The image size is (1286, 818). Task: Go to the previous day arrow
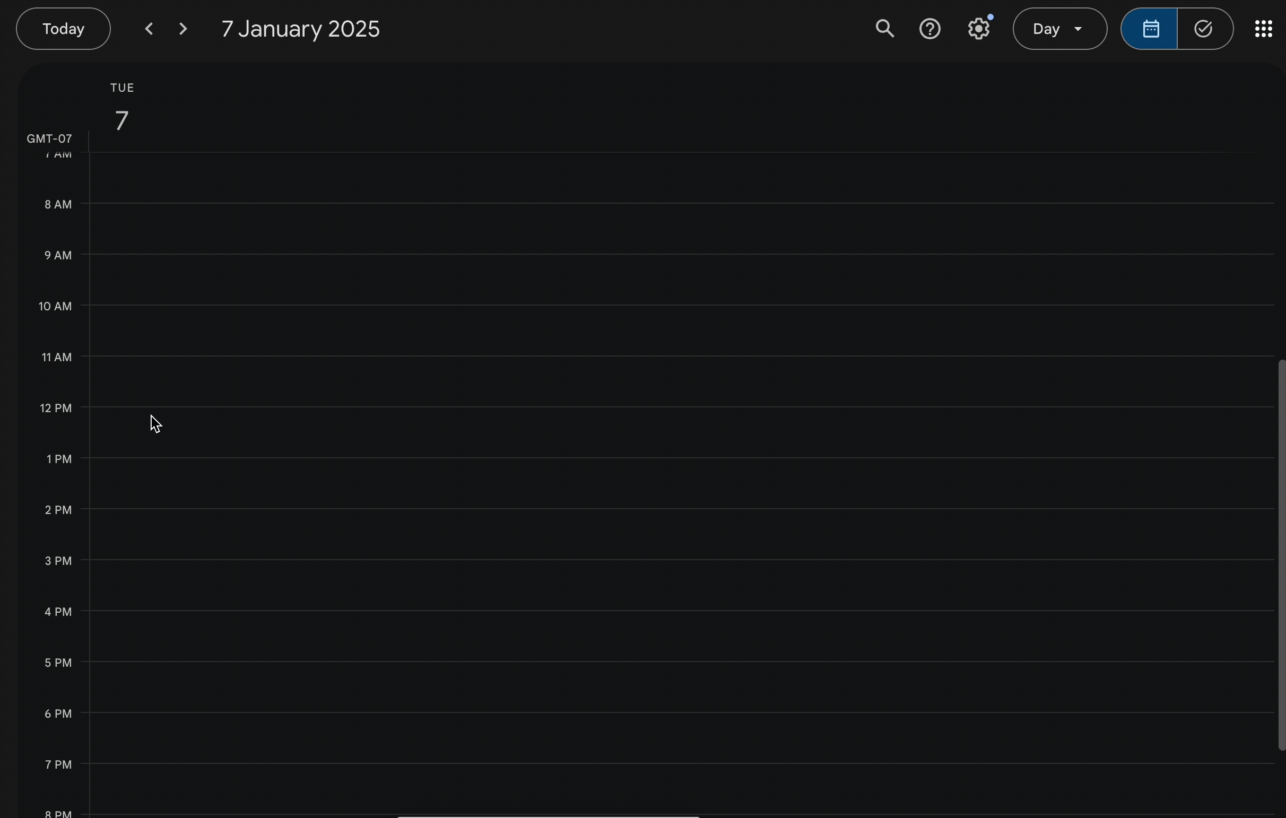(149, 29)
